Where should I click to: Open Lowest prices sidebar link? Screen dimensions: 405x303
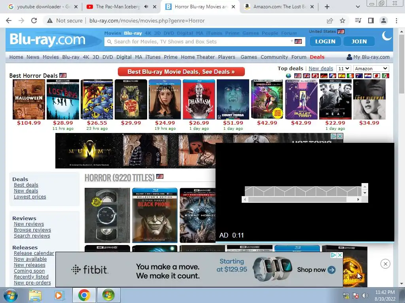coord(30,196)
